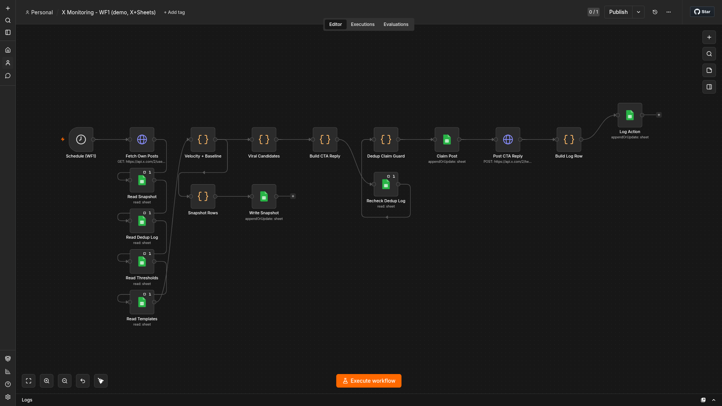Switch to the Executions tab
Screen dimensions: 722x406
(363, 24)
